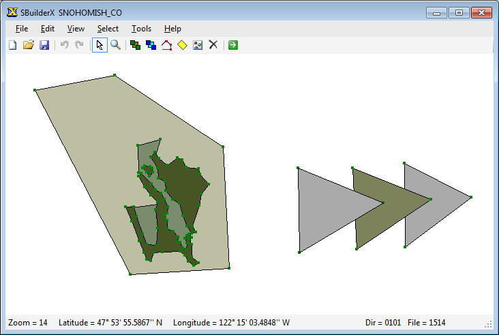This screenshot has height=335, width=499.
Task: Open the Edit menu
Action: coord(48,29)
